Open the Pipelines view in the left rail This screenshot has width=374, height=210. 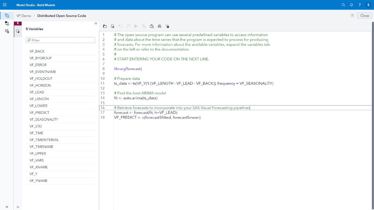[x=7, y=23]
